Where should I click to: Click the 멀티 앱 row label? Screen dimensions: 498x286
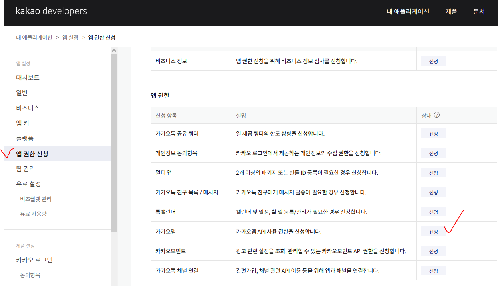(163, 172)
